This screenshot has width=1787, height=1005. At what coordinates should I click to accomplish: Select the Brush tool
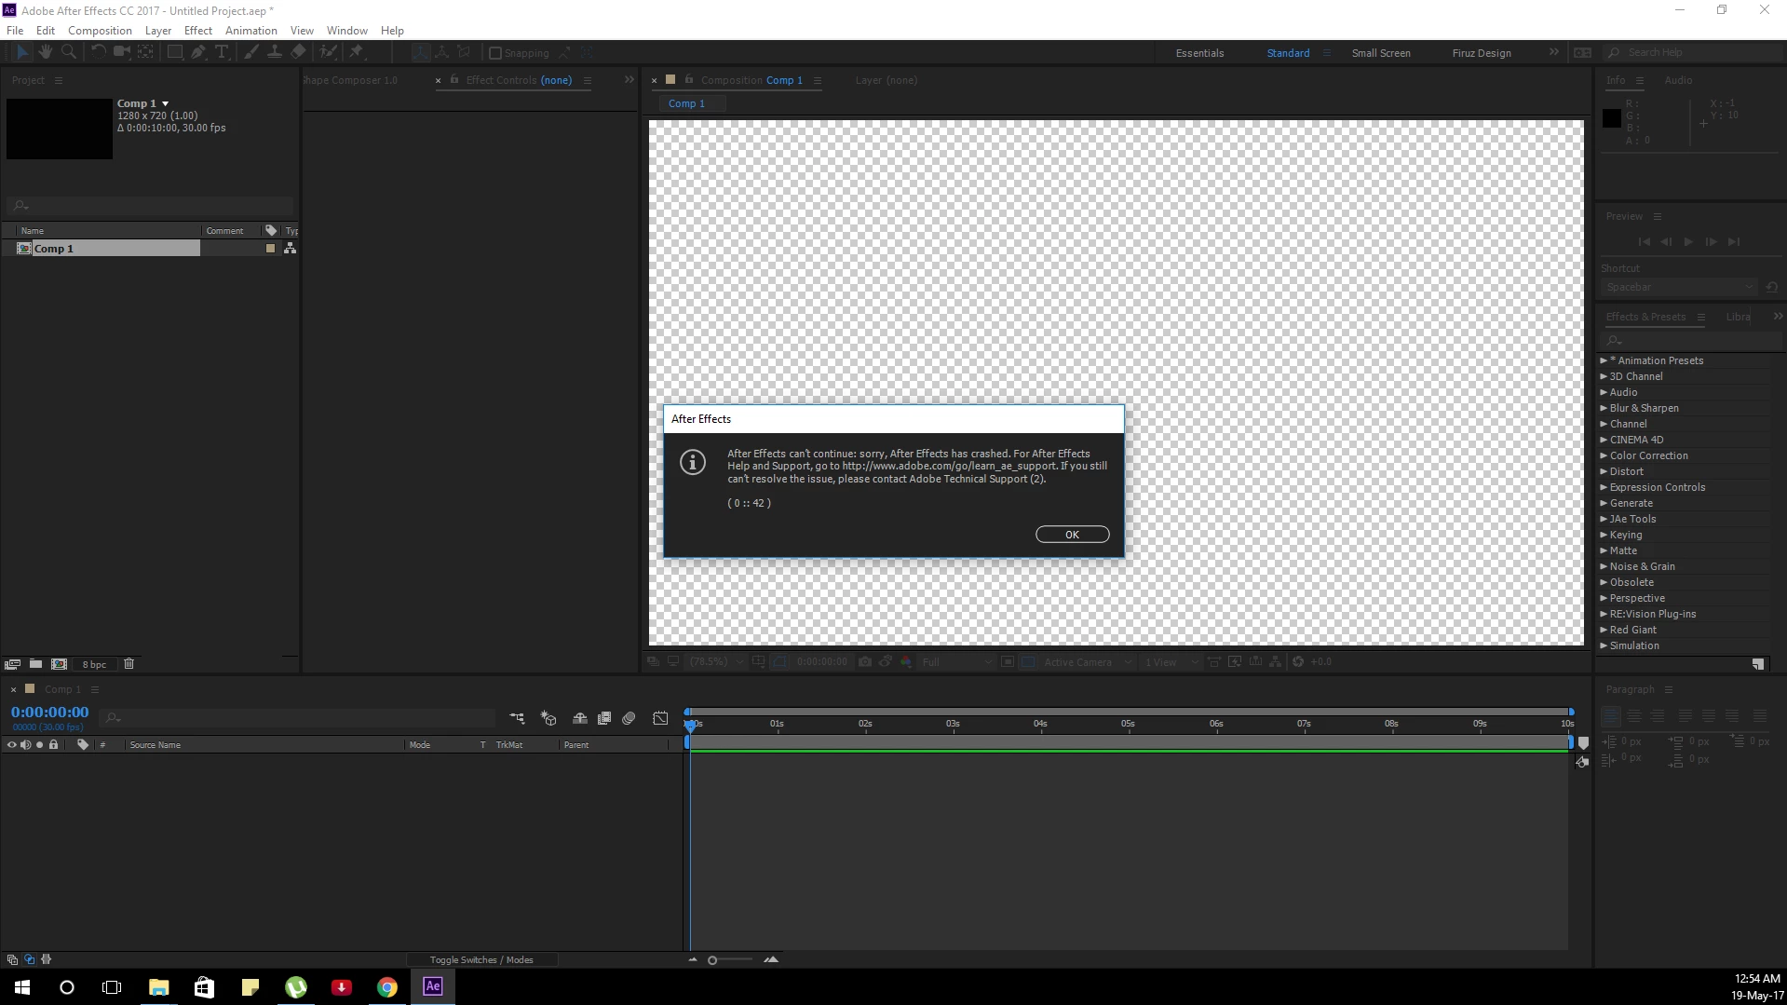pyautogui.click(x=250, y=52)
